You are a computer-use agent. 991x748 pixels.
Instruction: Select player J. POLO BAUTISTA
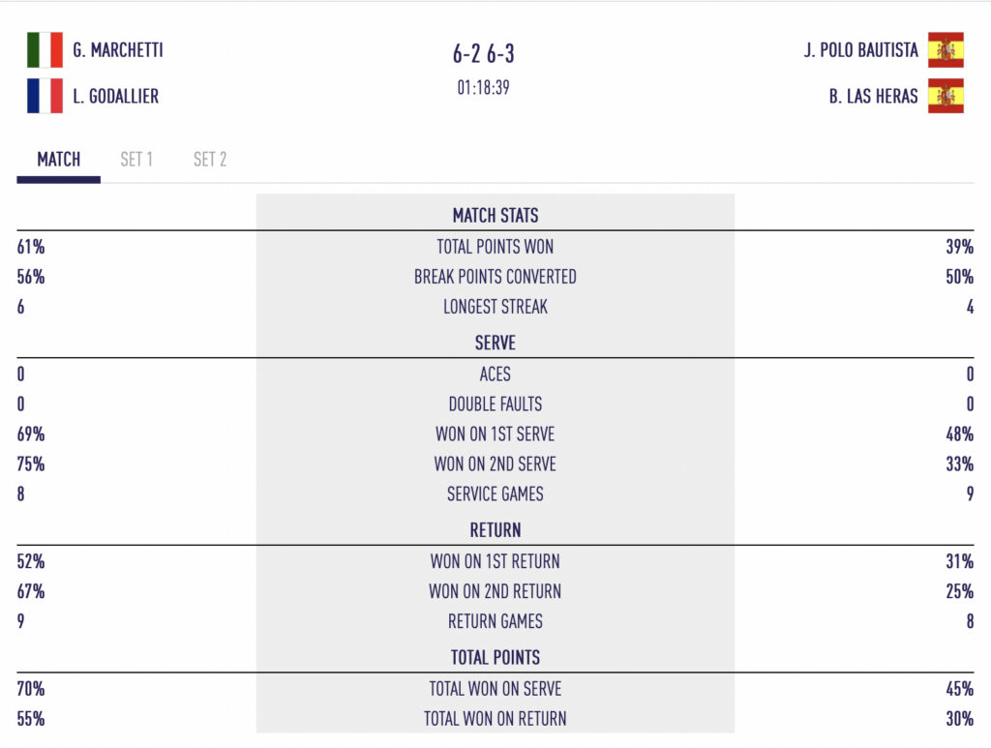click(x=860, y=50)
